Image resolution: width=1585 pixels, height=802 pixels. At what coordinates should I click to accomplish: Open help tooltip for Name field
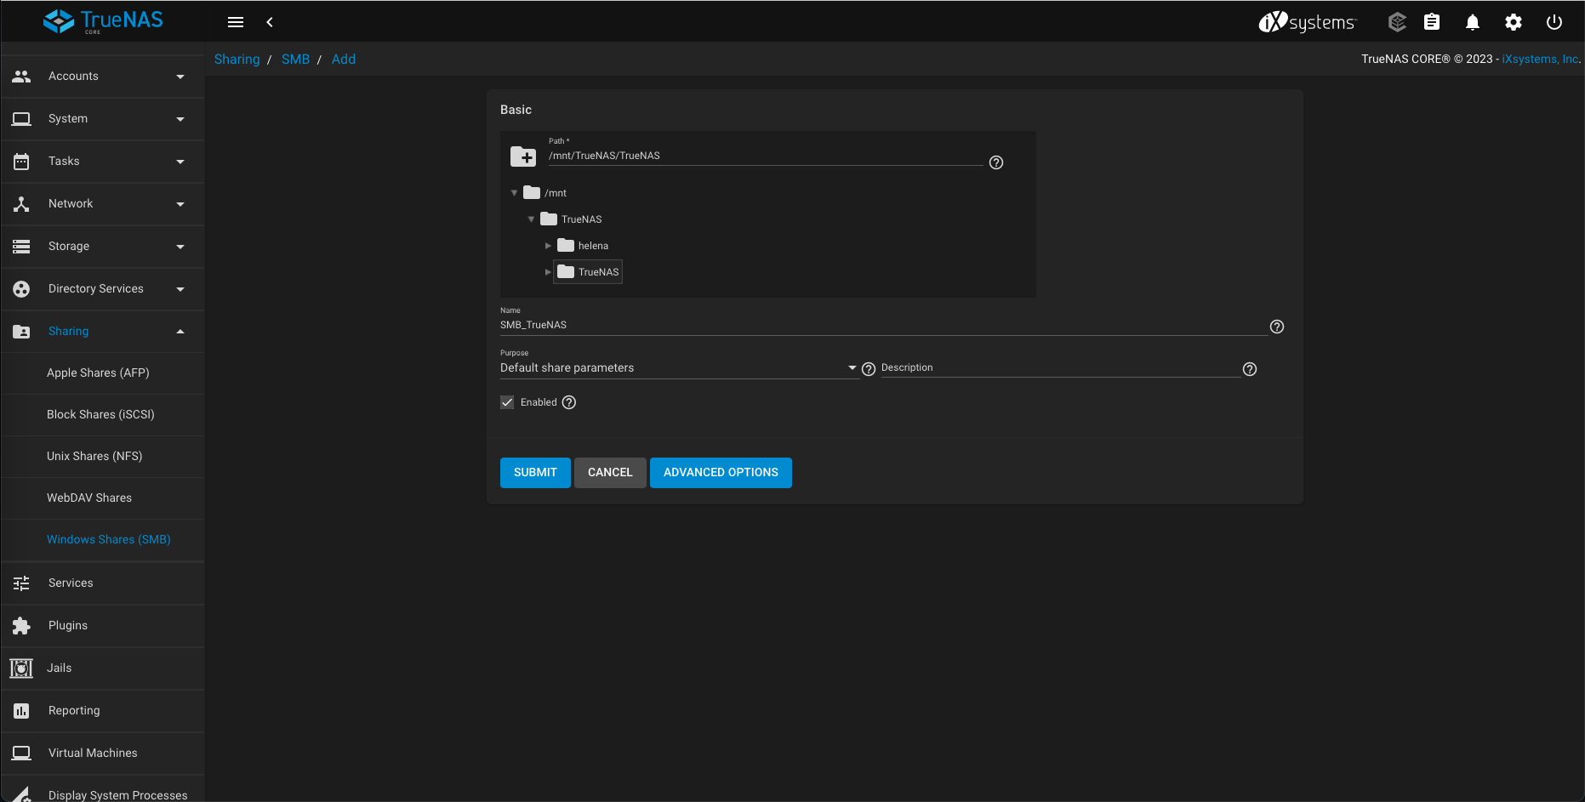pos(1276,327)
